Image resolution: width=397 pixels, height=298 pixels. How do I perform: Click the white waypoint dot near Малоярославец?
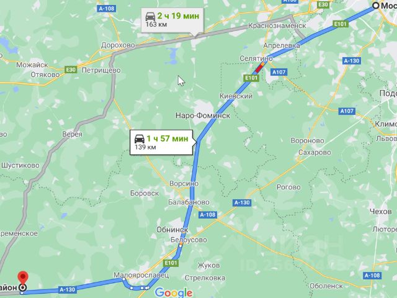[124, 279]
